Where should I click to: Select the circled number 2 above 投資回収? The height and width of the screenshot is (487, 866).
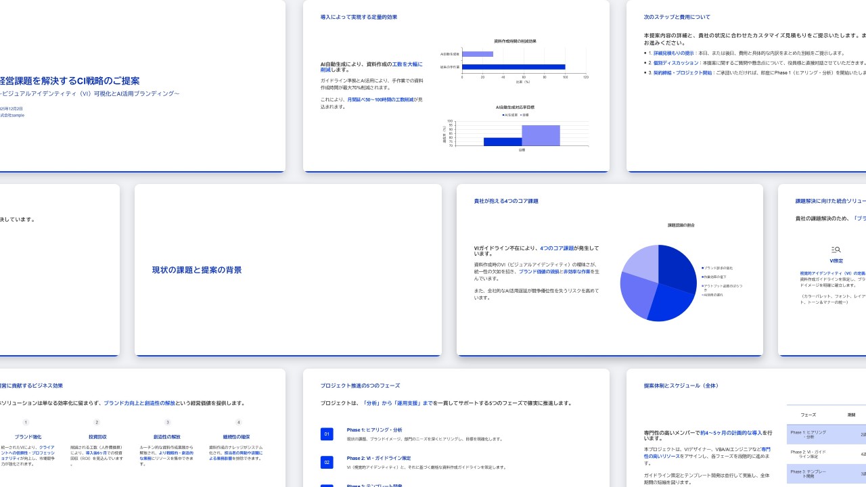(x=97, y=421)
